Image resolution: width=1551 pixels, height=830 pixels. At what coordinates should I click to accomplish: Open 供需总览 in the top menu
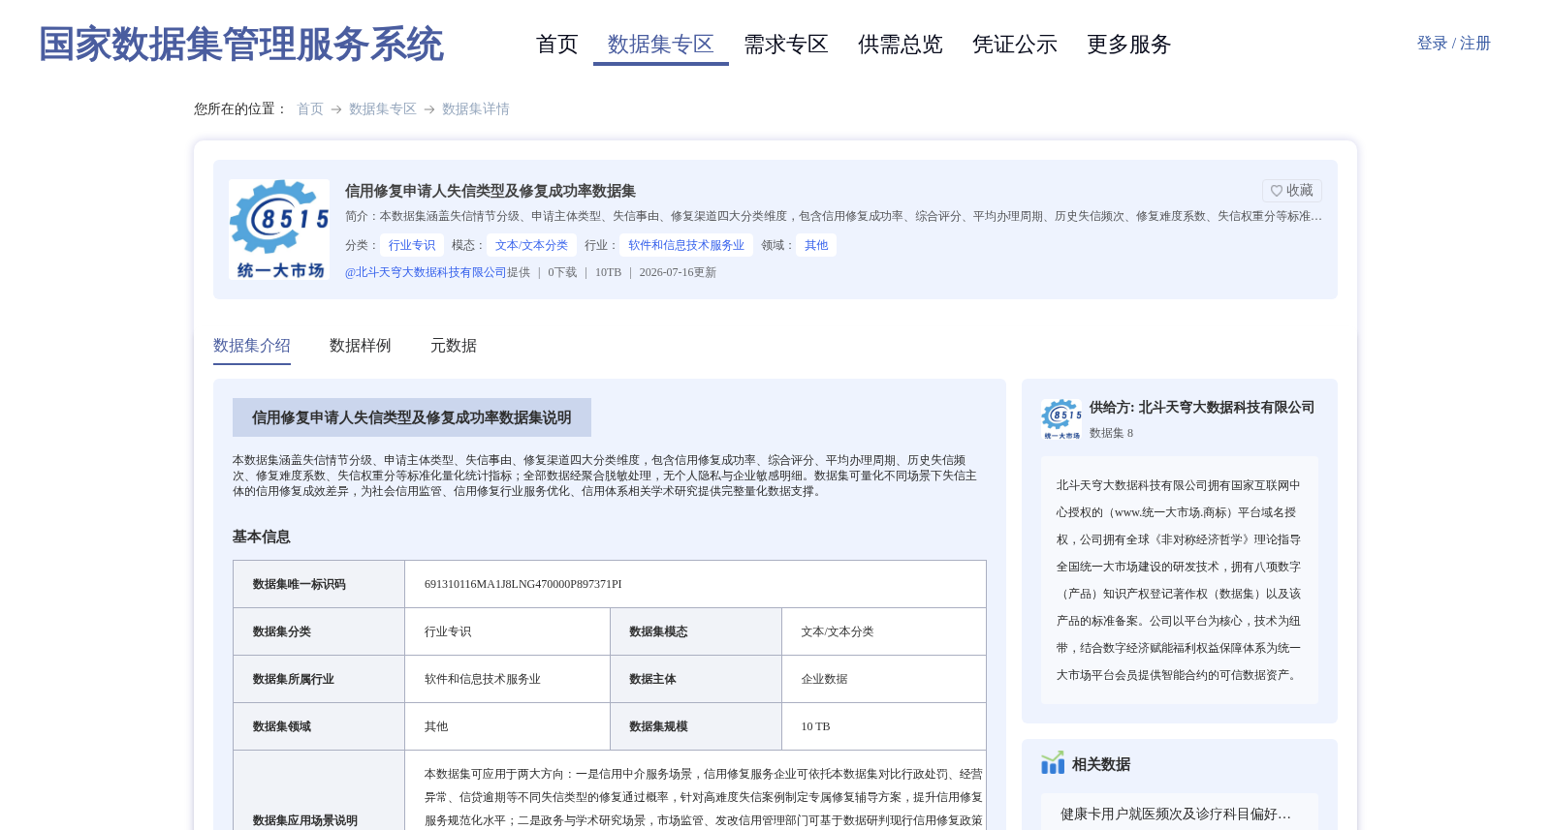click(901, 45)
